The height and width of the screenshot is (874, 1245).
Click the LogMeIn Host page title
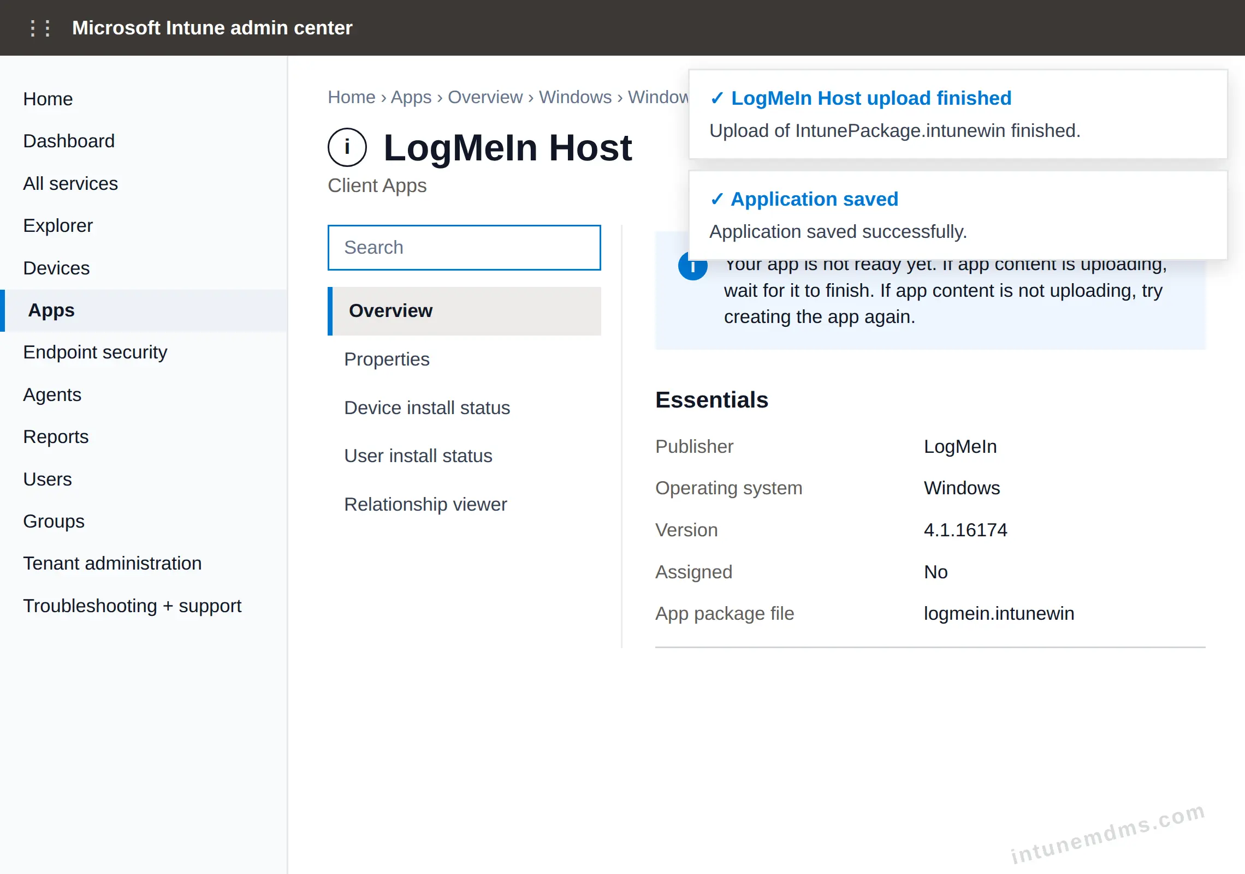508,148
